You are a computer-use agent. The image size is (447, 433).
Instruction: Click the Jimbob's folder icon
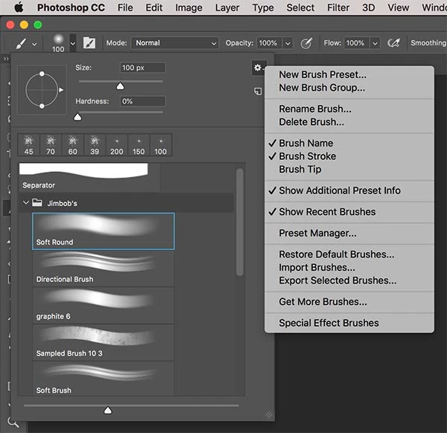coord(37,202)
